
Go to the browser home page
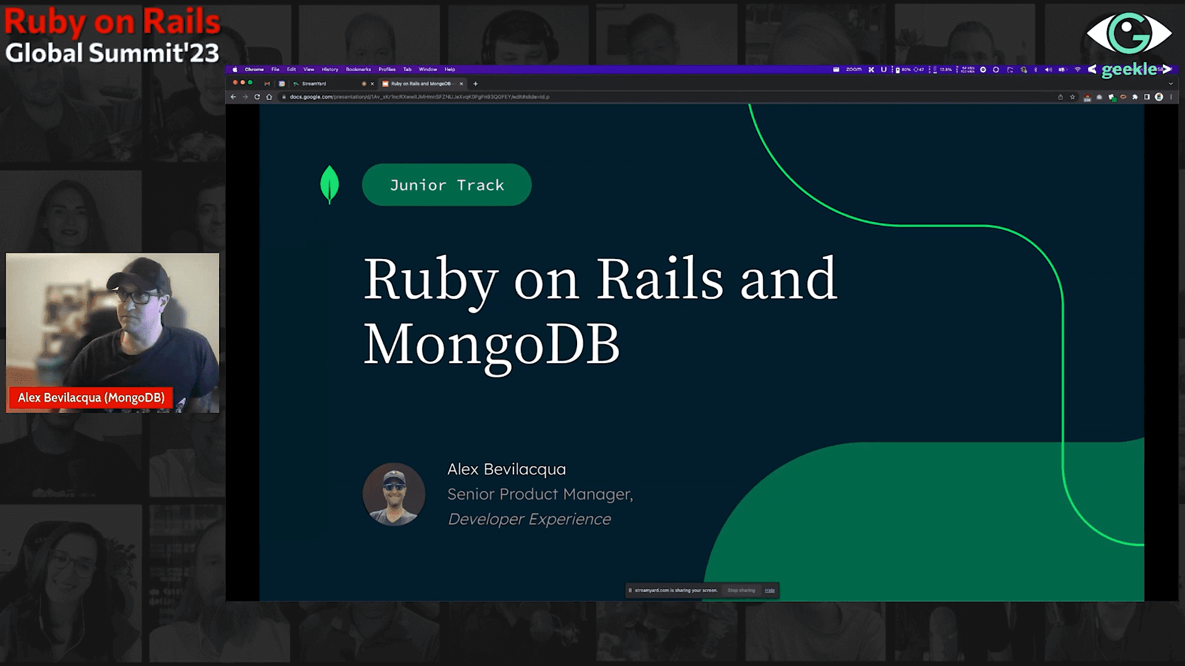(x=269, y=97)
